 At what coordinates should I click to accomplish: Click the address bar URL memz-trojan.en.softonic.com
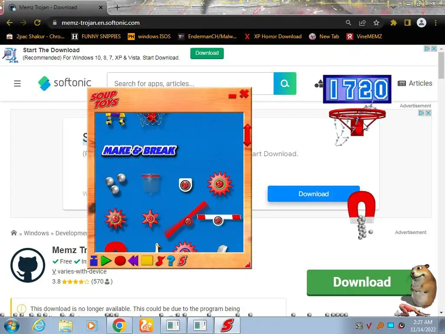(100, 23)
